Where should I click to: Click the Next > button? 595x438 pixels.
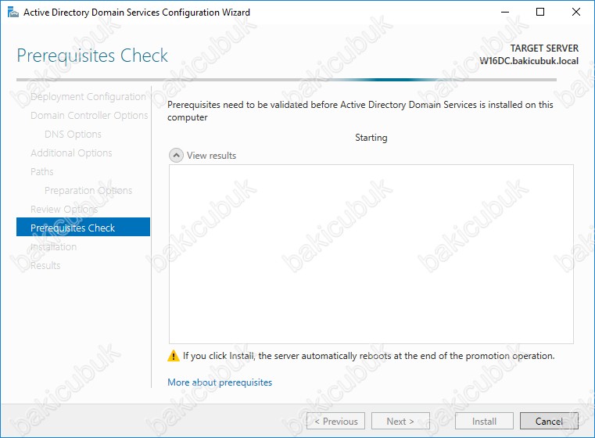click(400, 421)
